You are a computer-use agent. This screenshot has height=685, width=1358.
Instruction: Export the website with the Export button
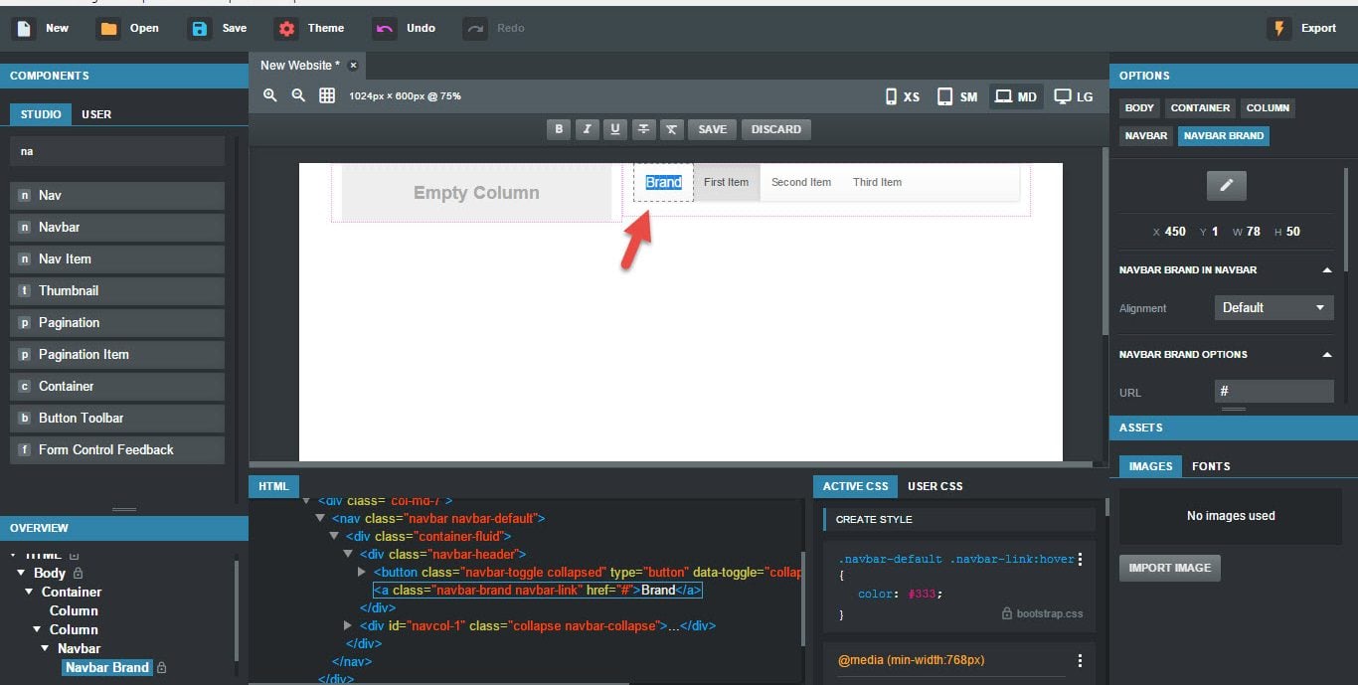(1303, 28)
